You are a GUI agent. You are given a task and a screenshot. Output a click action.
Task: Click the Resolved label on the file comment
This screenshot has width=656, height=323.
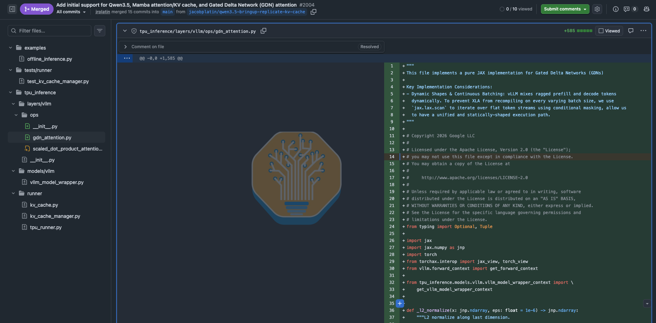[x=369, y=47]
